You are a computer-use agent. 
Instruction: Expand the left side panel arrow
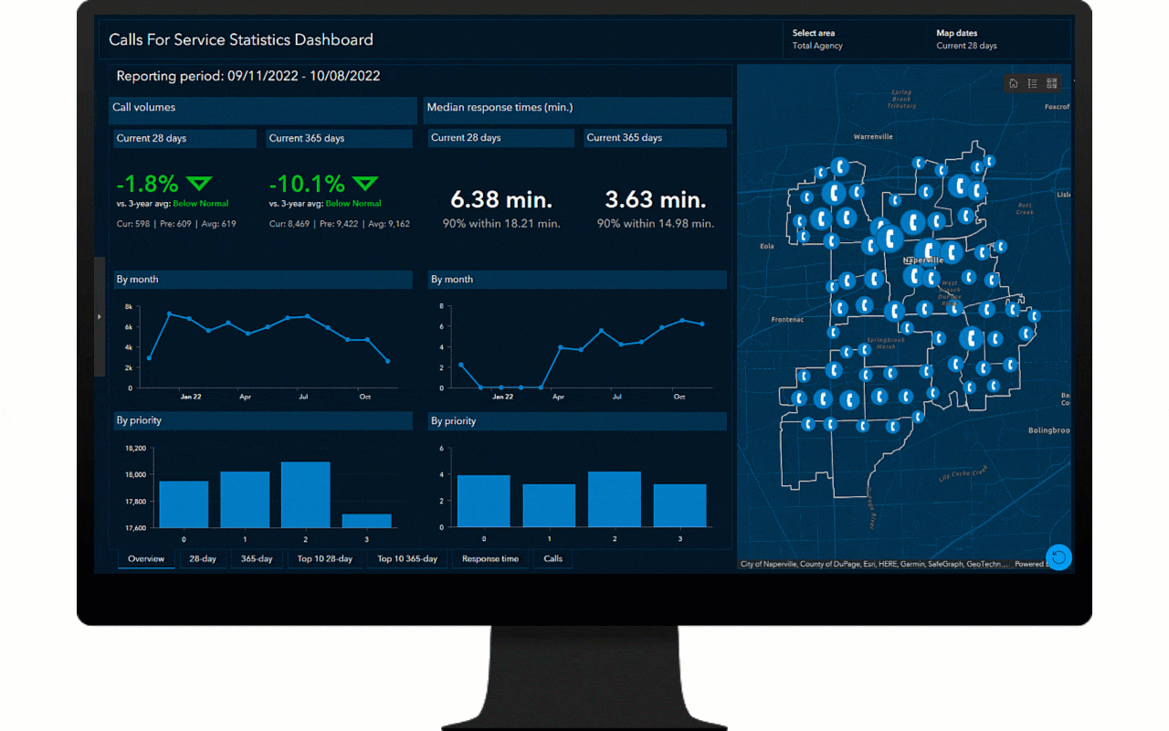coord(99,317)
